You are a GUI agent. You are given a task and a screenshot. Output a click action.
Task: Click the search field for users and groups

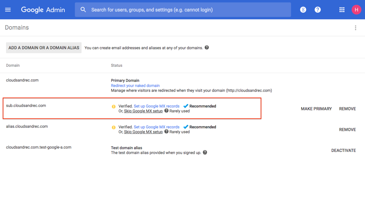183,10
